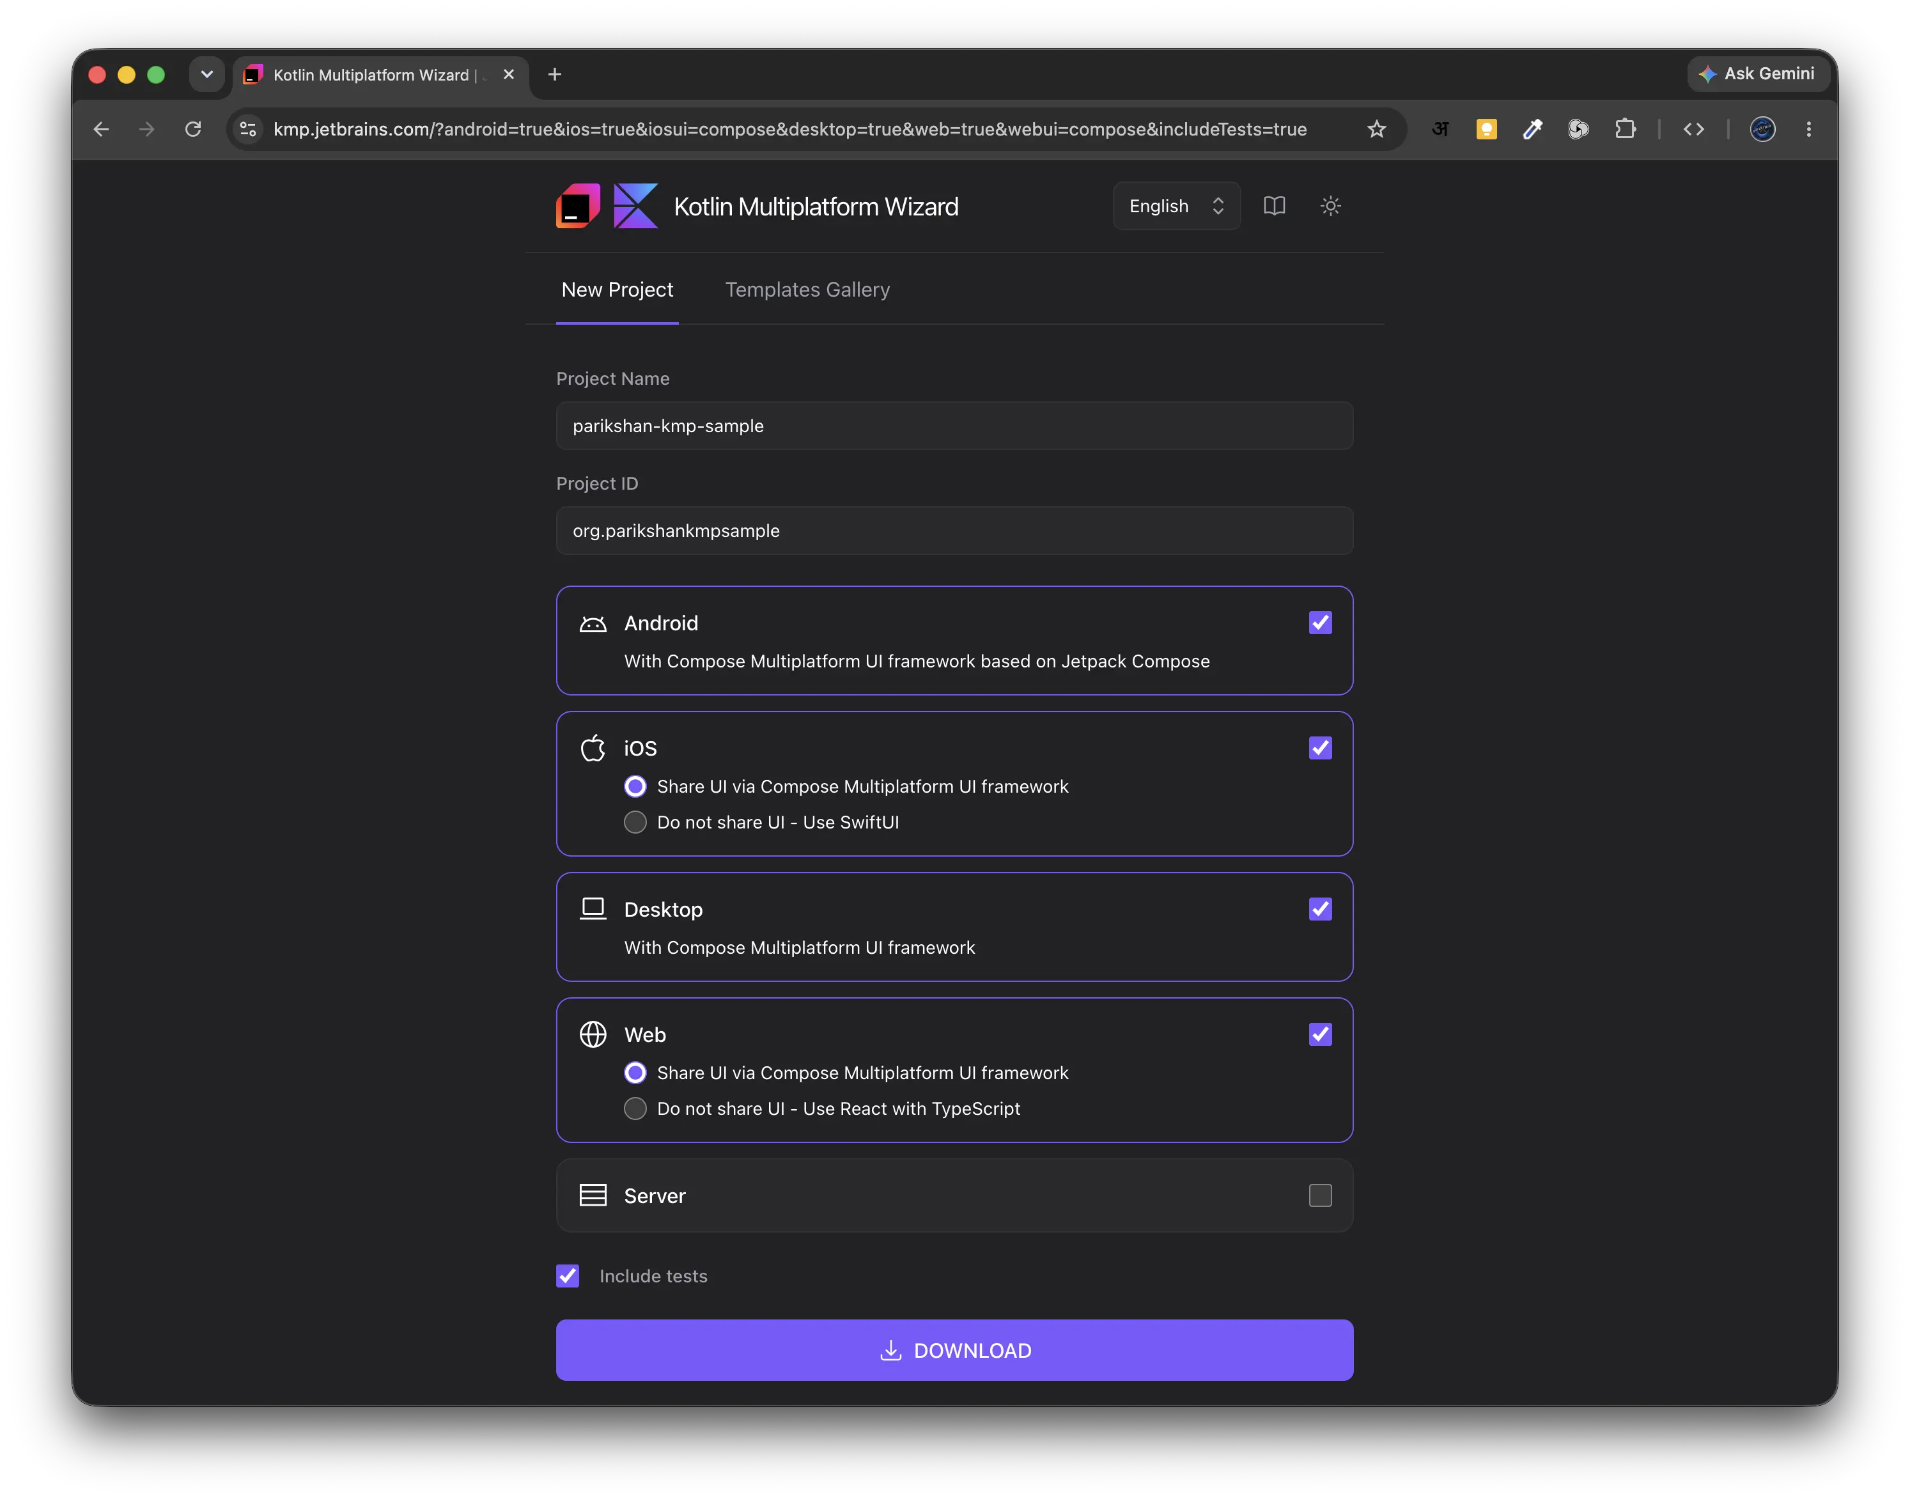Select Do not share UI - Use SwiftUI
The height and width of the screenshot is (1501, 1910).
[635, 823]
